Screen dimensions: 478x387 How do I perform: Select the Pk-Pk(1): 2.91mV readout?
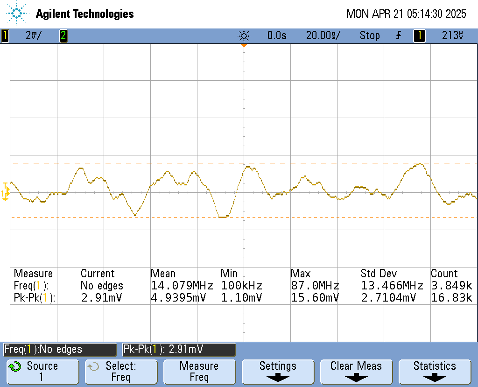point(179,349)
